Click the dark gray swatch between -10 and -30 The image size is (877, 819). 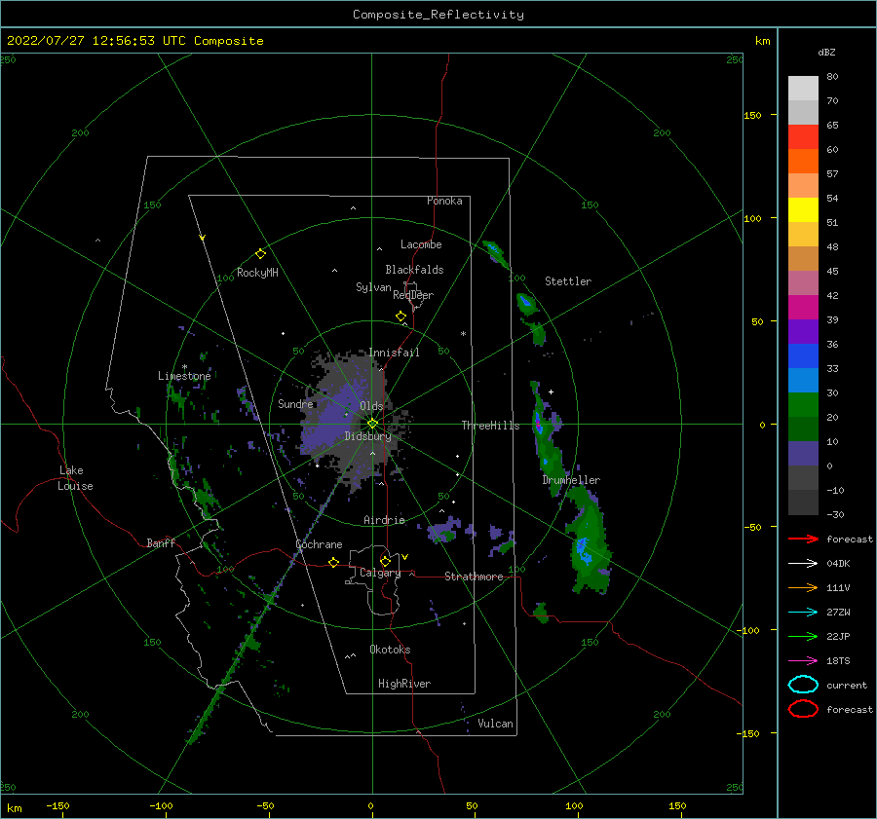(803, 503)
